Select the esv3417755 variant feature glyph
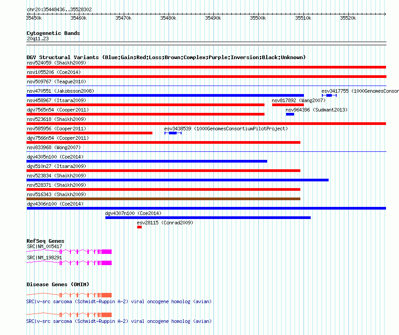Screen dimensions: 399x335 (x=329, y=95)
